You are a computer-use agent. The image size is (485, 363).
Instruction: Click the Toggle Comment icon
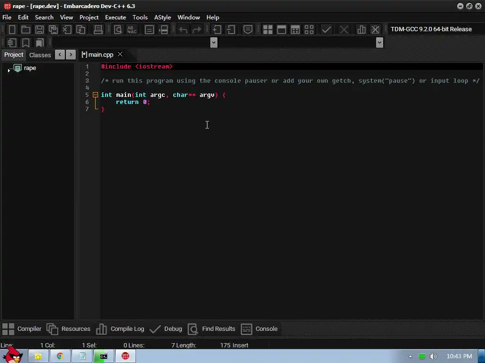(248, 30)
